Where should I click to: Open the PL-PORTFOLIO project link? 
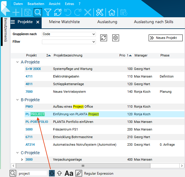point(37,122)
